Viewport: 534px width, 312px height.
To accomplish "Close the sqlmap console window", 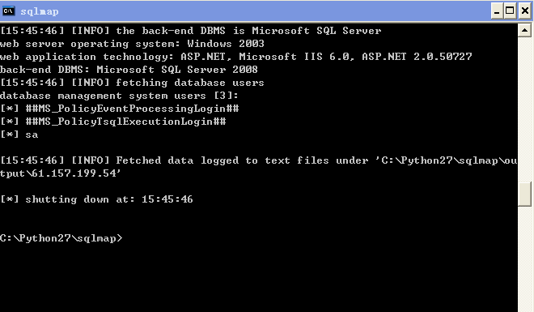I will tap(525, 11).
